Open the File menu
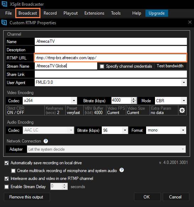Viewport: 194px width, 207px height. coord(9,13)
